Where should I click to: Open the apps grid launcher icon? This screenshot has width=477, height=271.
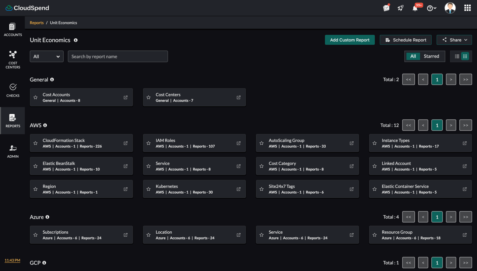pos(467,8)
